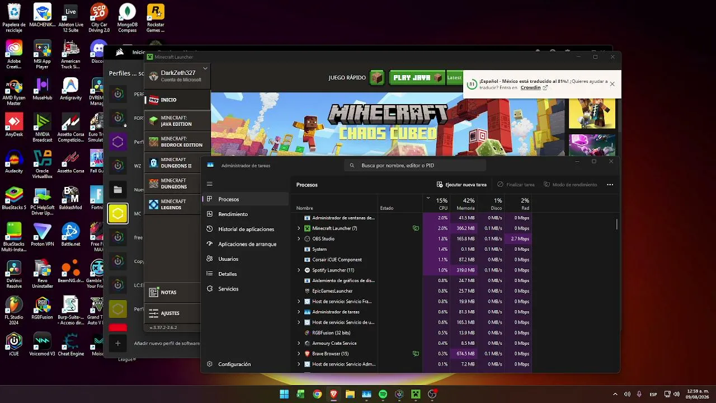The height and width of the screenshot is (403, 716).
Task: Click the Task Manager process list scrollbar
Action: point(617,224)
